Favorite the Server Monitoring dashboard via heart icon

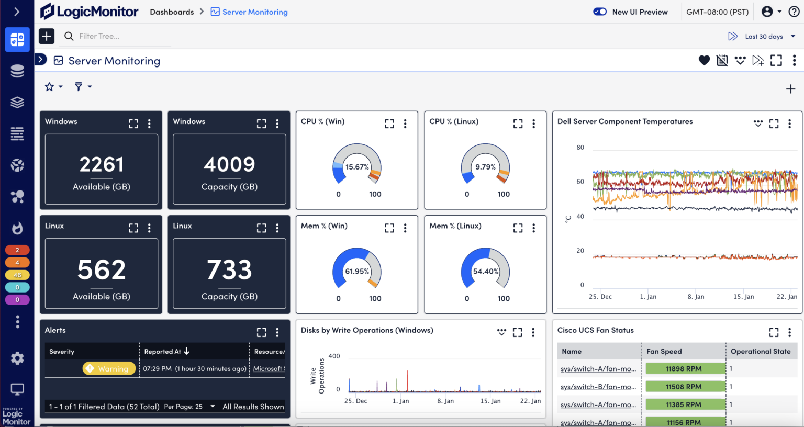coord(704,60)
